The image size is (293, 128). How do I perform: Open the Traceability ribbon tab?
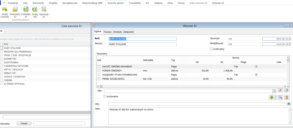click(135, 3)
